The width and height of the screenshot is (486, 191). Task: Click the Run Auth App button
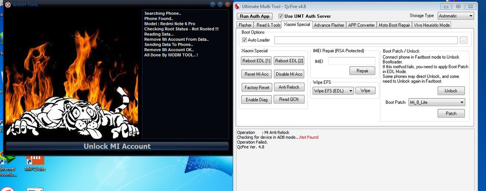click(x=255, y=16)
